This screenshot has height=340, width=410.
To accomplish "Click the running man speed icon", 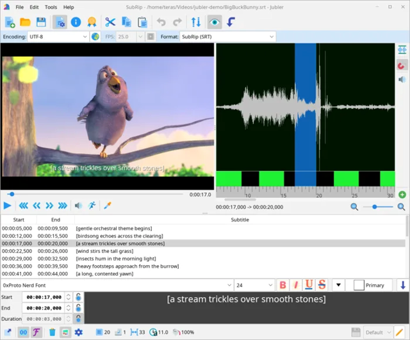I will click(92, 206).
